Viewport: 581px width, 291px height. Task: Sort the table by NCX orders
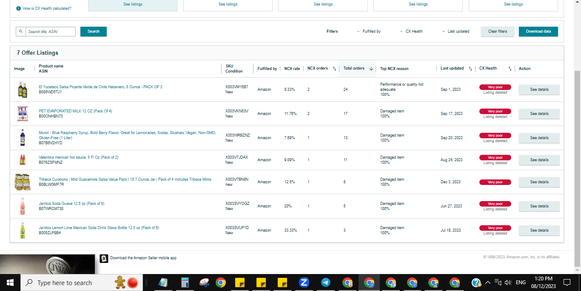[334, 69]
